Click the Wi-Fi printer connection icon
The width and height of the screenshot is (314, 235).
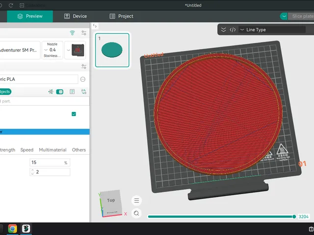tap(72, 33)
